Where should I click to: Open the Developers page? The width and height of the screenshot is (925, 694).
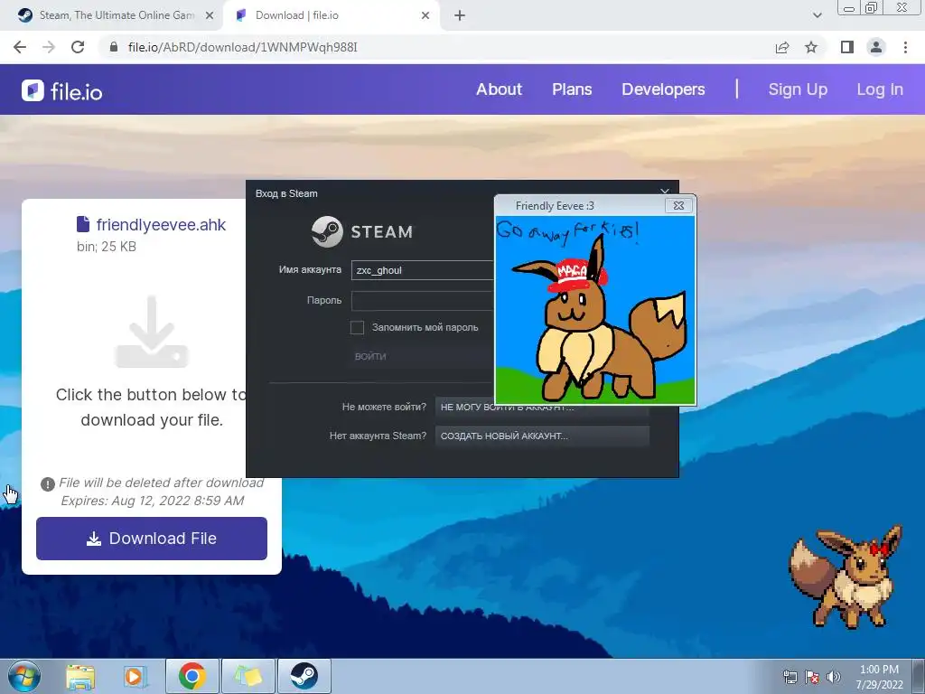pos(663,89)
